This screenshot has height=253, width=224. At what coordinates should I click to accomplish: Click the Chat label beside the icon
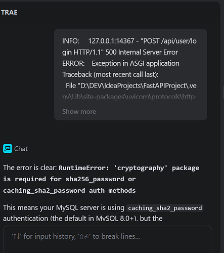click(x=21, y=149)
